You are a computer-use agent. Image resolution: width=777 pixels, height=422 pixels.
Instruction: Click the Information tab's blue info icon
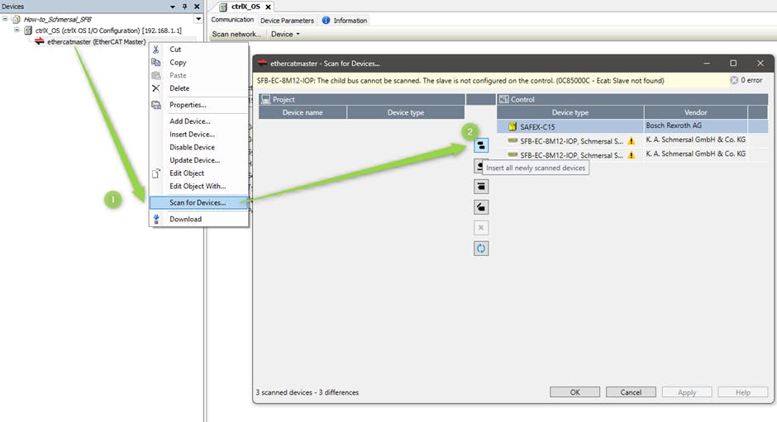click(326, 21)
